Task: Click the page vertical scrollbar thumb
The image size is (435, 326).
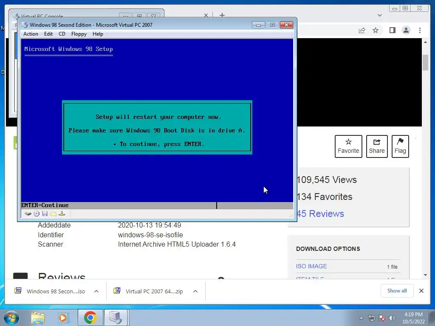Action: click(426, 63)
